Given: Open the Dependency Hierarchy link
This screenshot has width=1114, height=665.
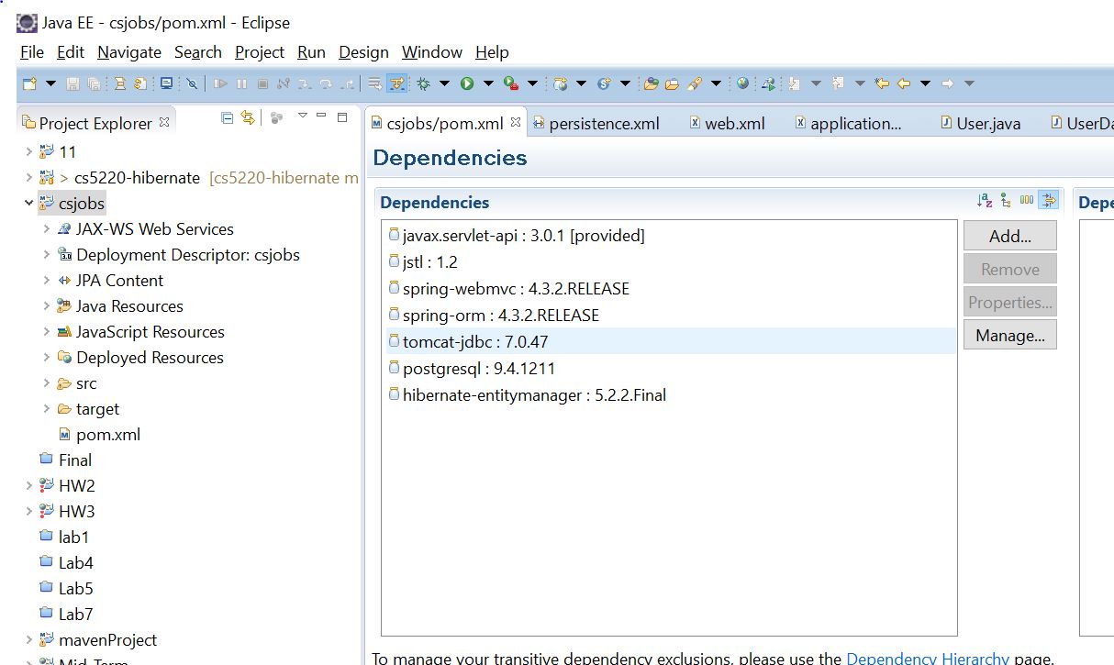Looking at the screenshot, I should [927, 658].
